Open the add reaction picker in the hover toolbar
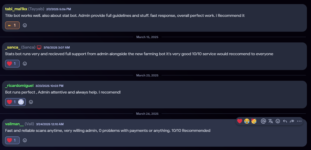311x150 pixels. (278, 121)
